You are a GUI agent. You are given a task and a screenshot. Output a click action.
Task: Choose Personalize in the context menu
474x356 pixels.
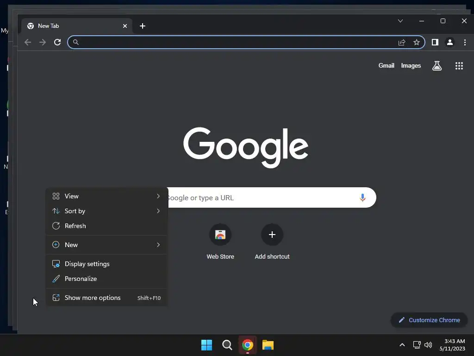click(x=107, y=279)
